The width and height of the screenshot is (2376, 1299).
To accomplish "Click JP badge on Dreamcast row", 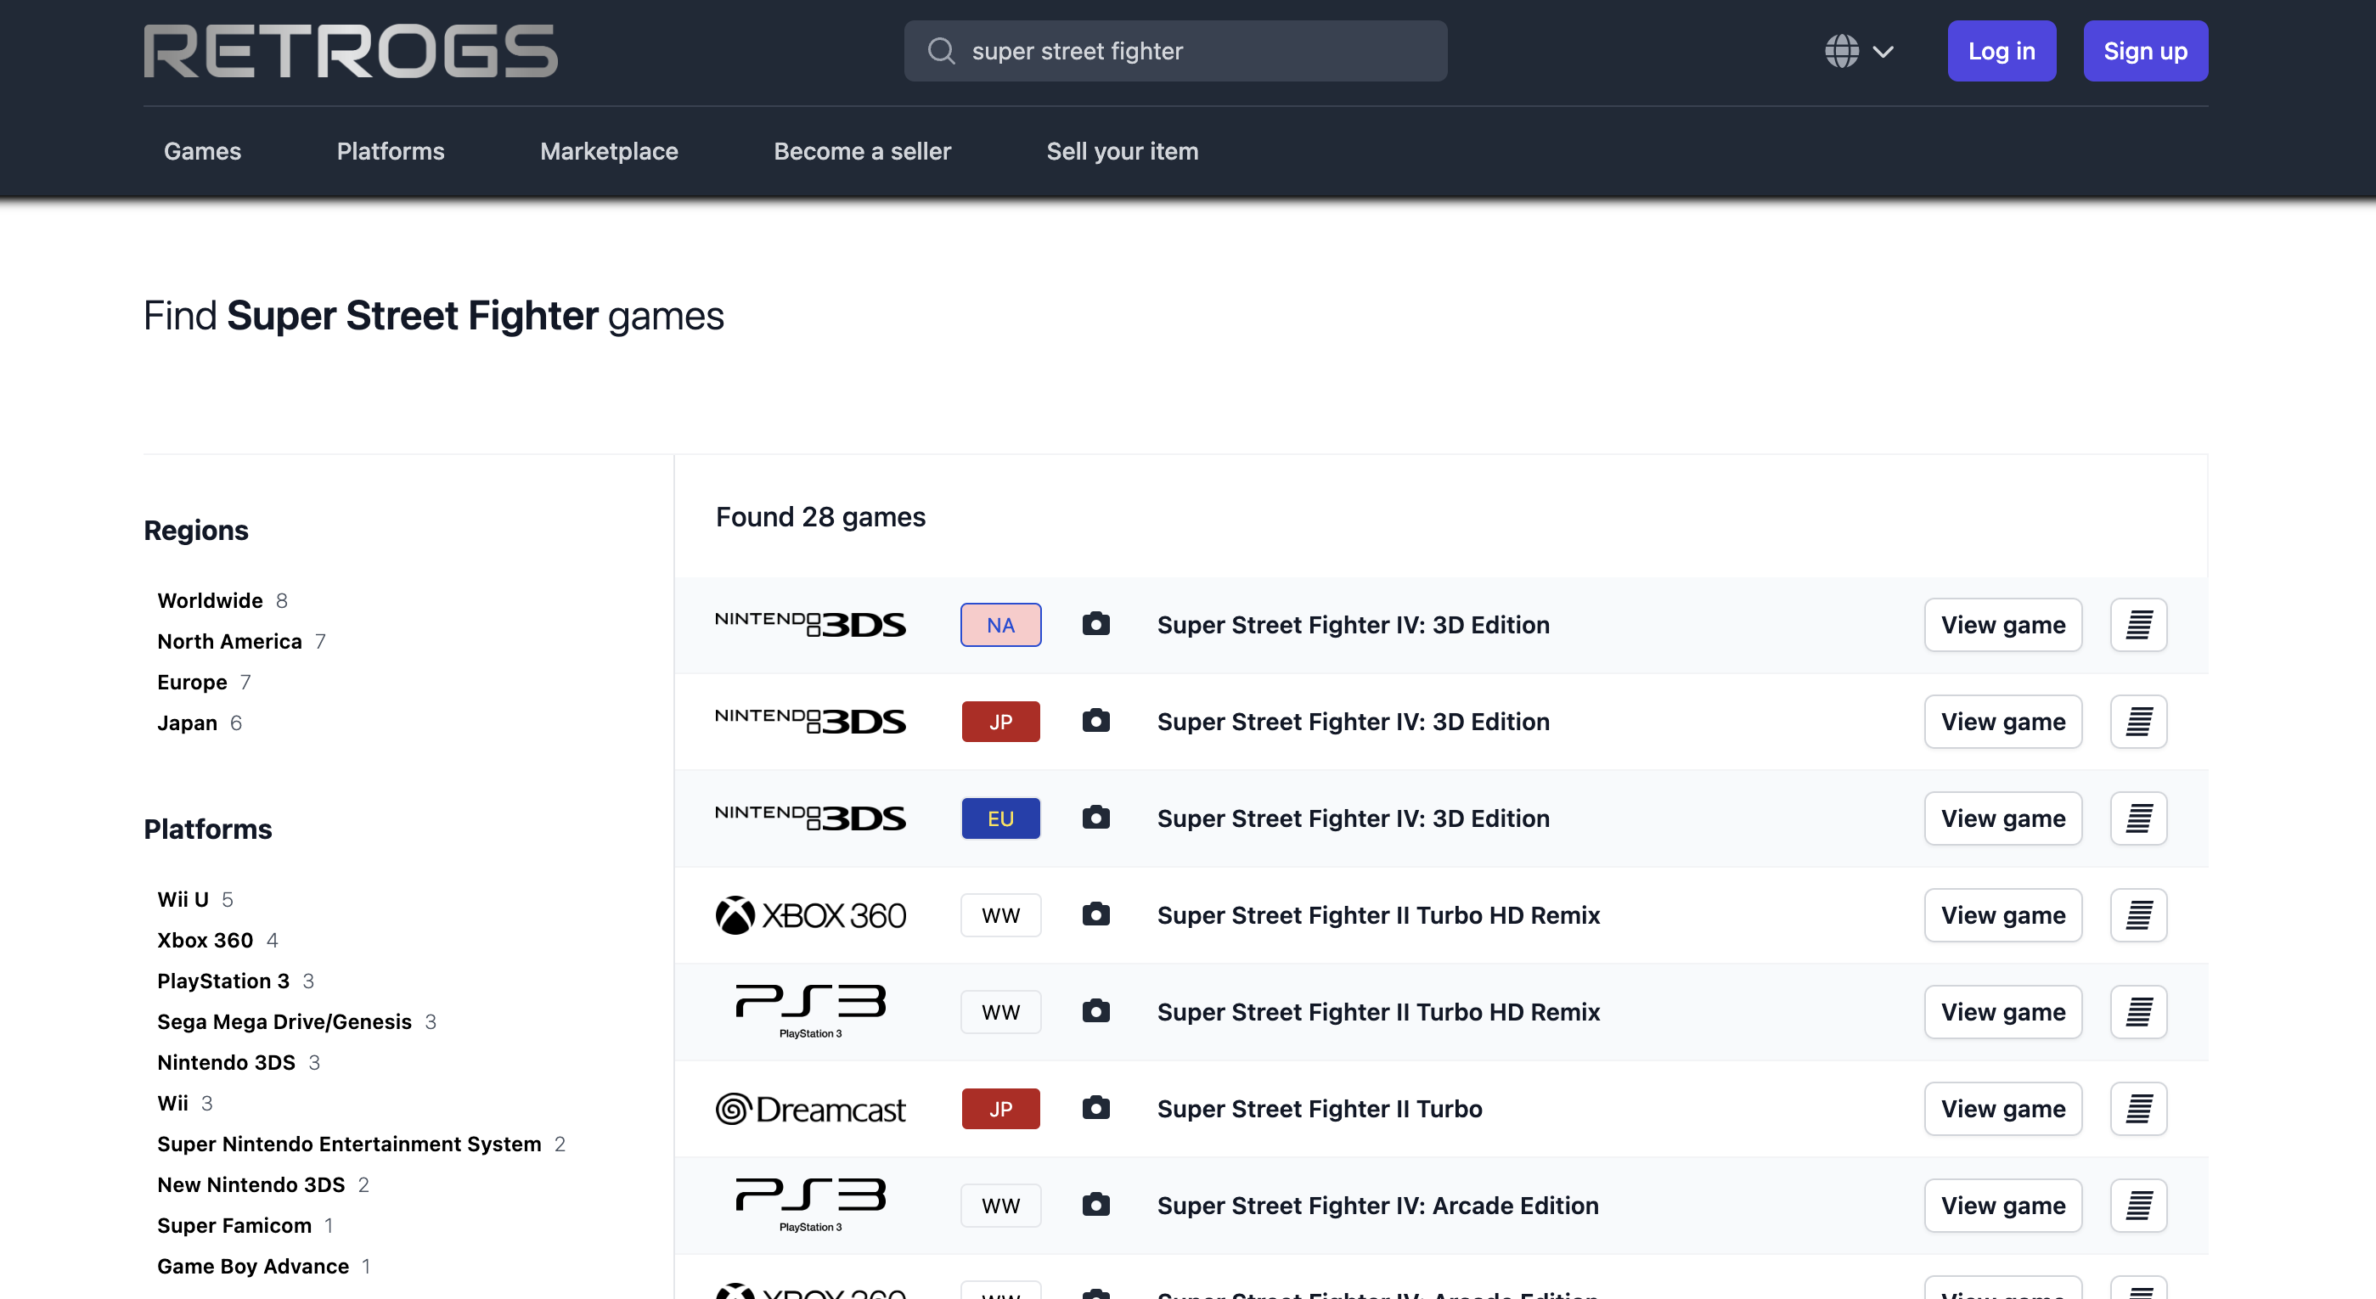I will click(1001, 1108).
